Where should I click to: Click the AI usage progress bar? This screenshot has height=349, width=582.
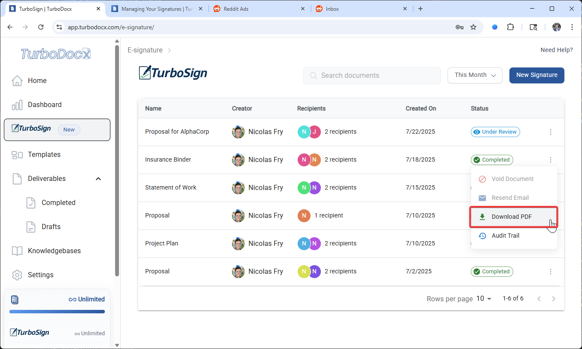[x=57, y=312]
